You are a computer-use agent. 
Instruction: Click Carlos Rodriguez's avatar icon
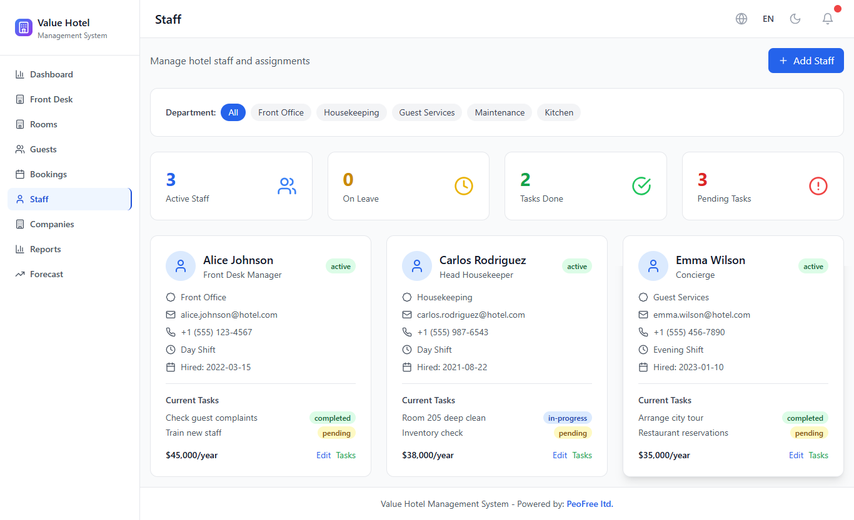pyautogui.click(x=417, y=266)
